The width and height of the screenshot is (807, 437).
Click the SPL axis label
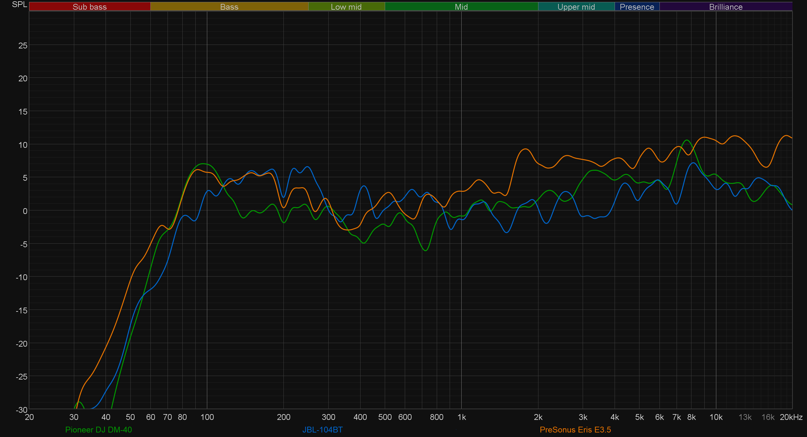pyautogui.click(x=19, y=5)
